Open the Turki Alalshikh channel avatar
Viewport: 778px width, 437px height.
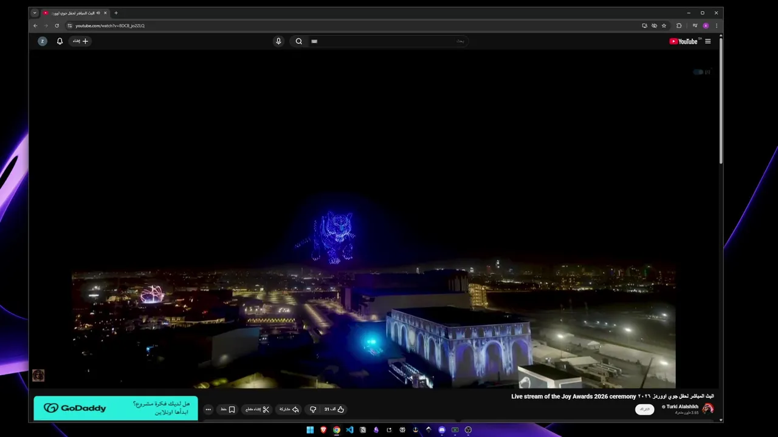tap(708, 408)
